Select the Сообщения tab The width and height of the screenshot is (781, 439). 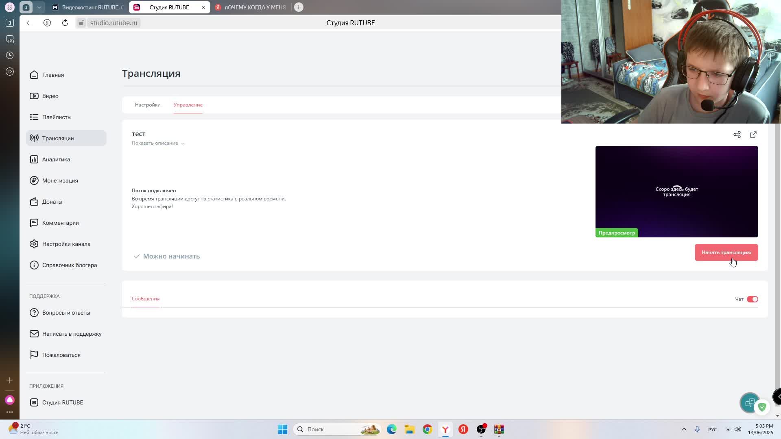pos(146,299)
